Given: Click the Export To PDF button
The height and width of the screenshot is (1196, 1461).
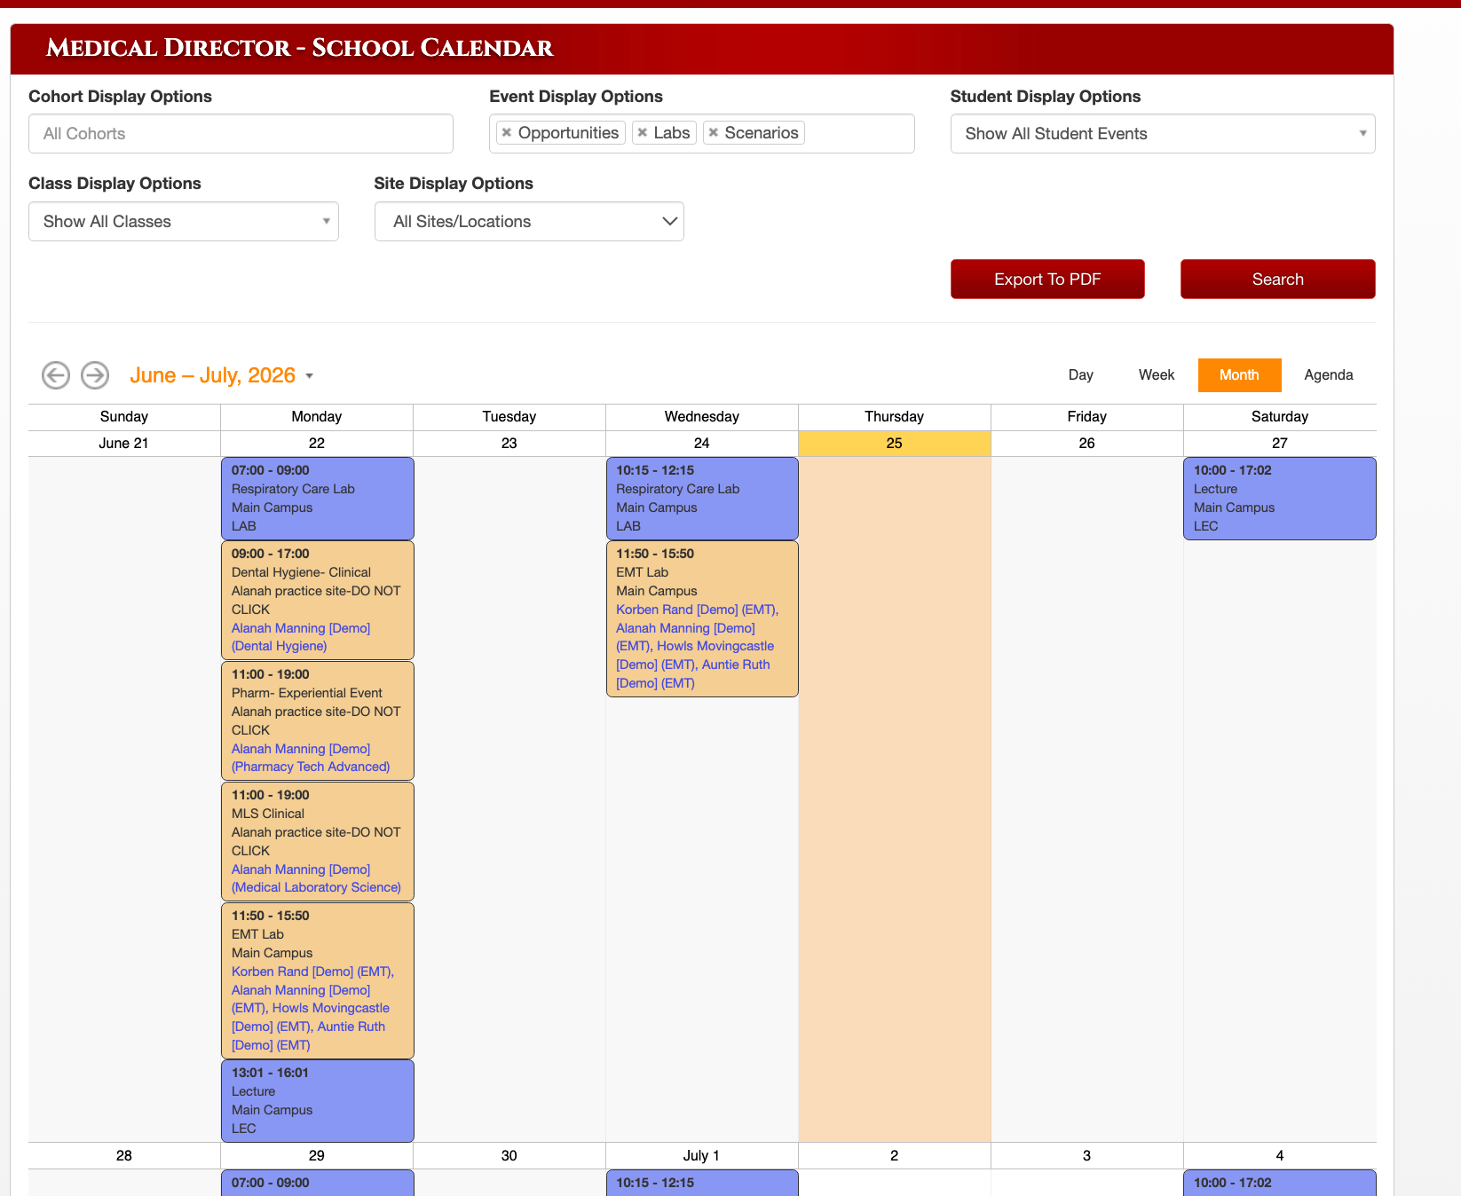Looking at the screenshot, I should click(x=1047, y=279).
